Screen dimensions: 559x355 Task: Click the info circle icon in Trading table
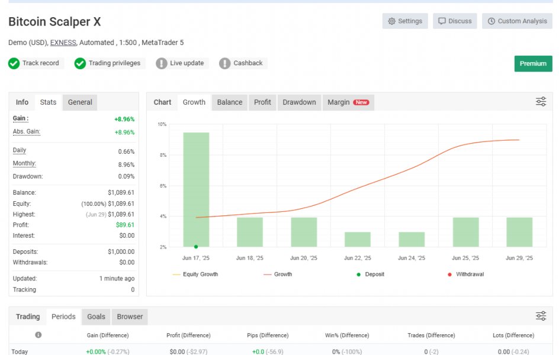click(38, 335)
